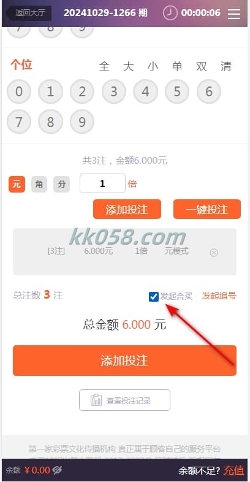View 查看投注记录 betting records
The height and width of the screenshot is (482, 250).
pos(124,400)
